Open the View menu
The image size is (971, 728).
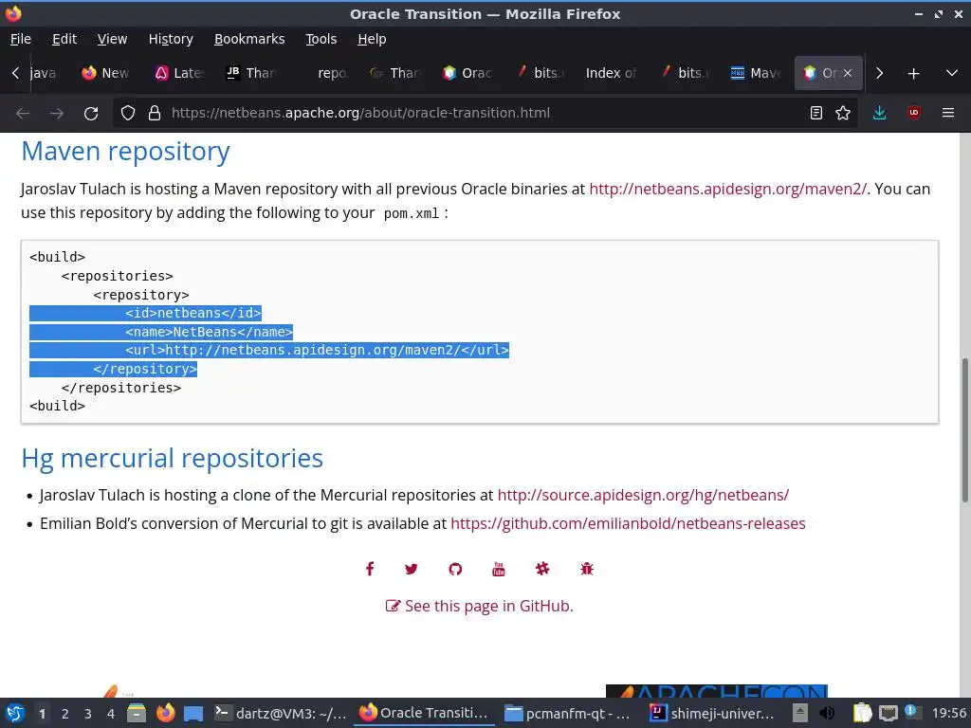(x=112, y=39)
